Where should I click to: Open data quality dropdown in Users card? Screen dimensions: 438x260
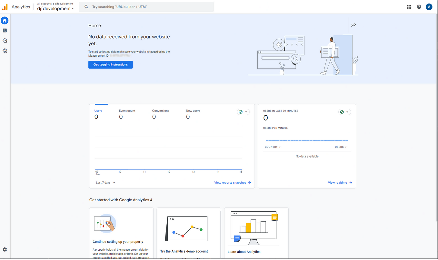pos(244,112)
